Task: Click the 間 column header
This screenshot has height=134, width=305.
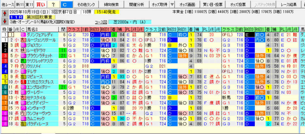Action: click(63, 30)
